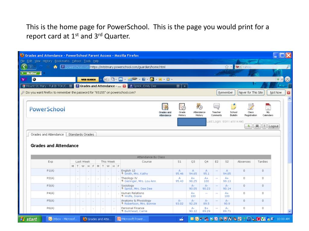
Task: Click the mail envelope icon on Yahoo toolbar
Action: point(121,79)
